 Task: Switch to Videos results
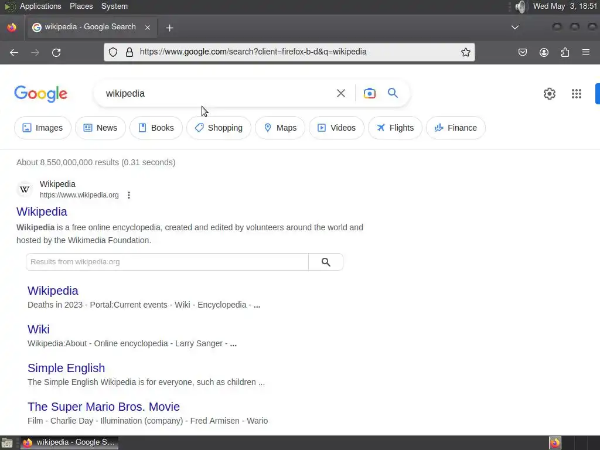coord(336,128)
